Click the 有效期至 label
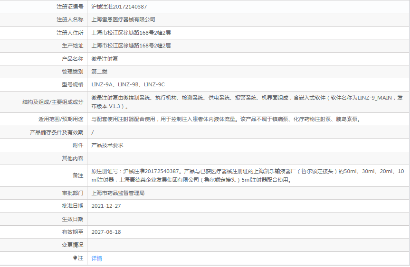This screenshot has width=410, height=267. click(72, 232)
